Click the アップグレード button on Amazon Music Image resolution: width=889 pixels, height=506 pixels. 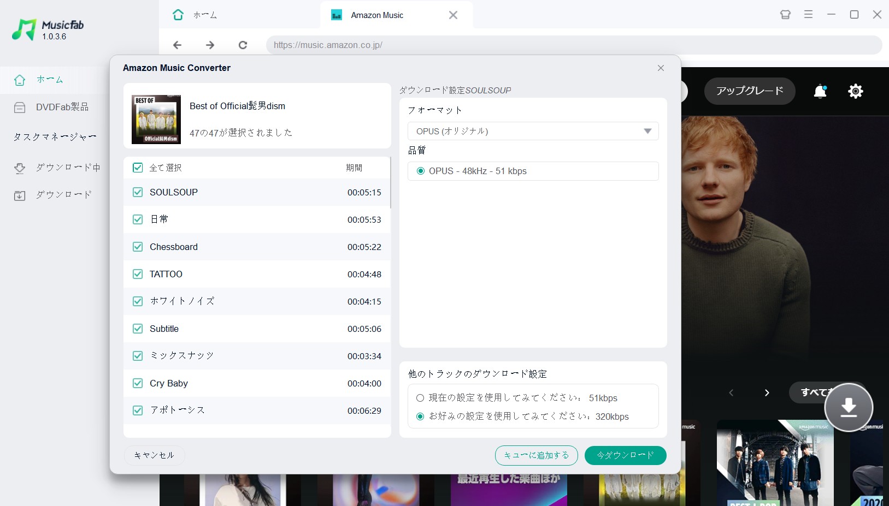(750, 91)
